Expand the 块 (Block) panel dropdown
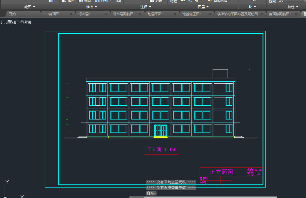 click(252, 7)
